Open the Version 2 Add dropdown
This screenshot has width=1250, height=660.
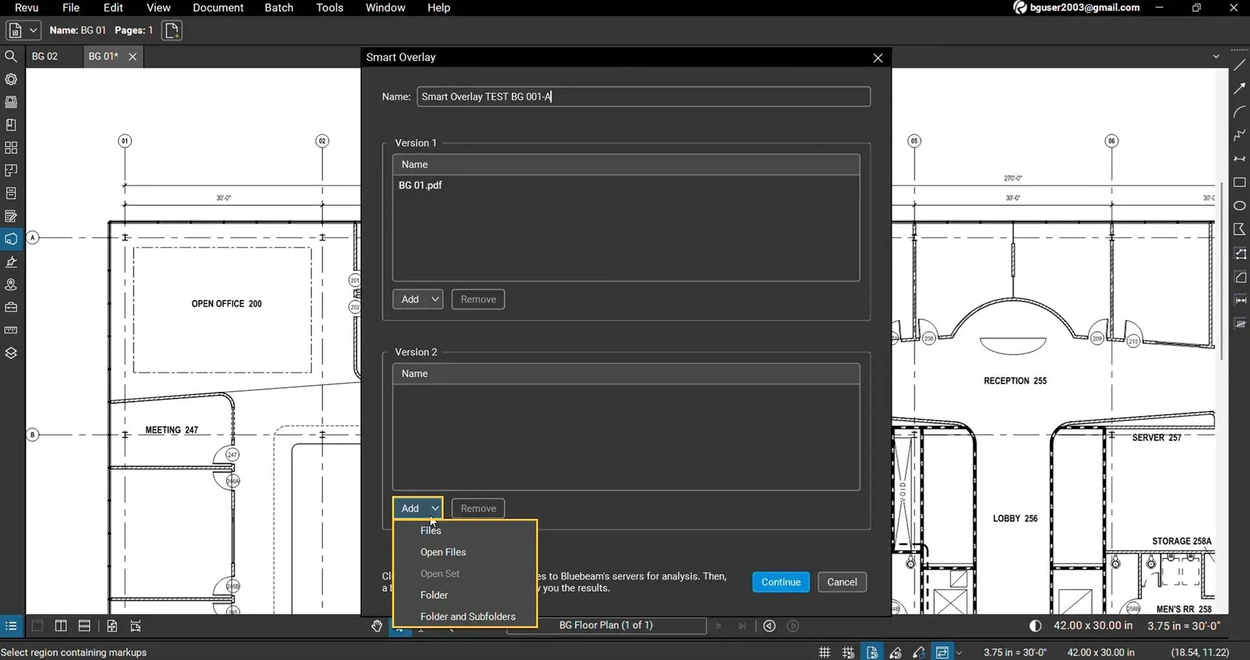click(418, 508)
